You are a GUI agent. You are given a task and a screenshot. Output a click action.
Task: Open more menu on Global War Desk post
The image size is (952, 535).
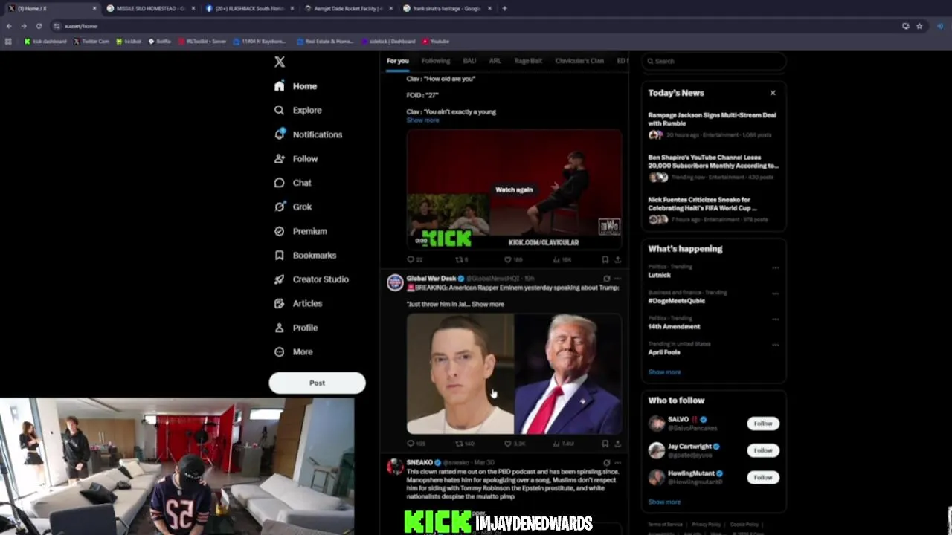click(x=617, y=279)
